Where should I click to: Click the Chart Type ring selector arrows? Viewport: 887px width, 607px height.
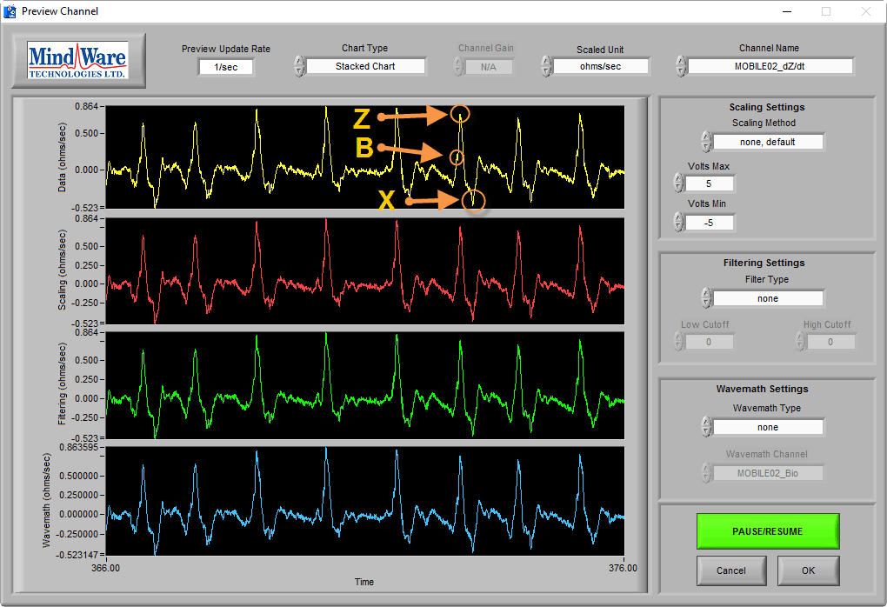click(300, 66)
